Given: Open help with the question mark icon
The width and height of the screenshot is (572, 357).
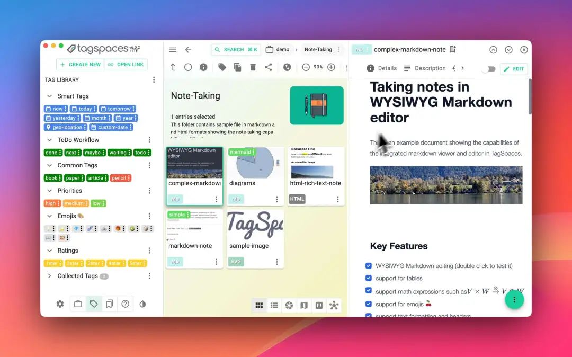Looking at the screenshot, I should coord(126,304).
